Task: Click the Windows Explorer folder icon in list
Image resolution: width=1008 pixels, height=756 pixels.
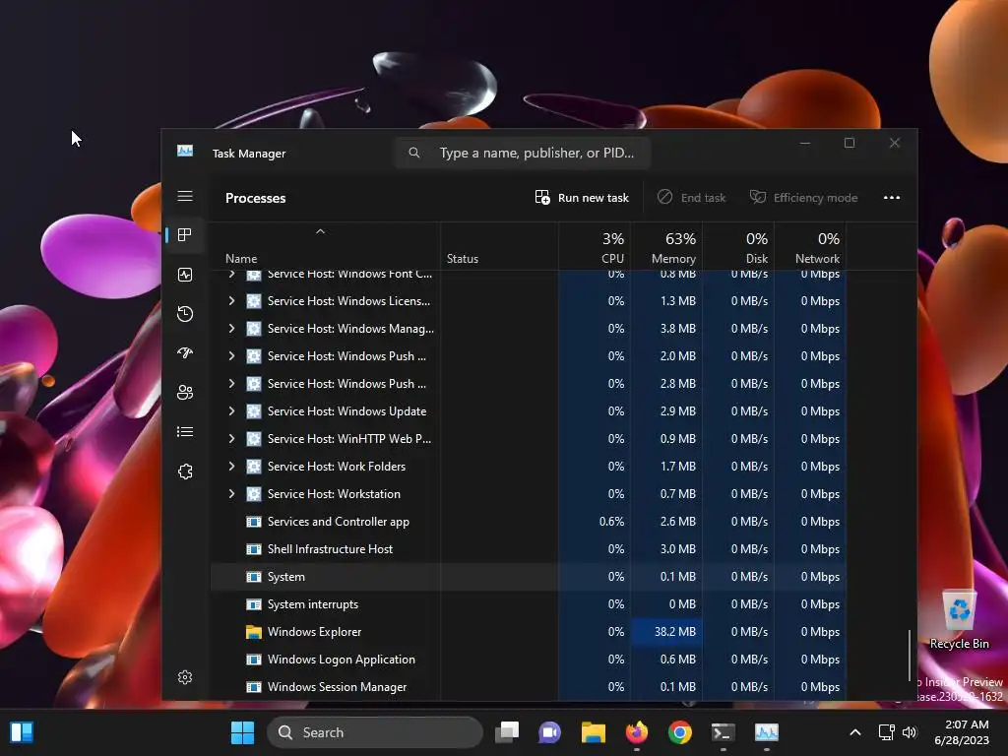Action: tap(254, 632)
